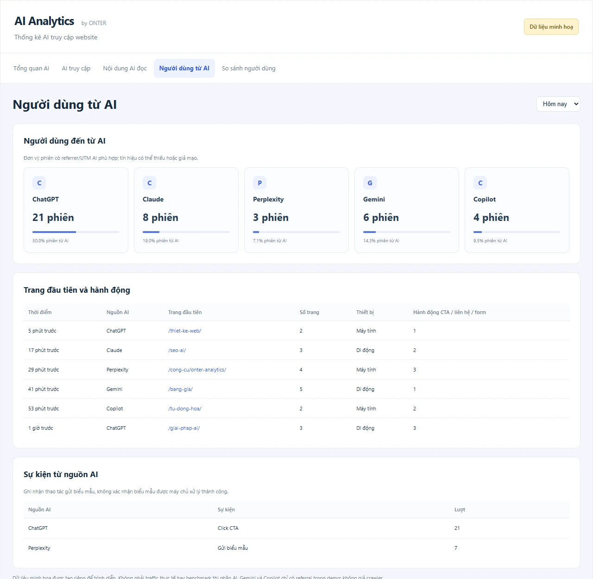
Task: Click the 17 phút trước row cell
Action: (44, 350)
